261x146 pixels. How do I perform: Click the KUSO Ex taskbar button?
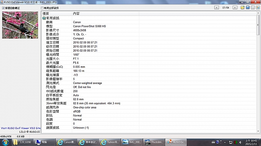(175, 142)
